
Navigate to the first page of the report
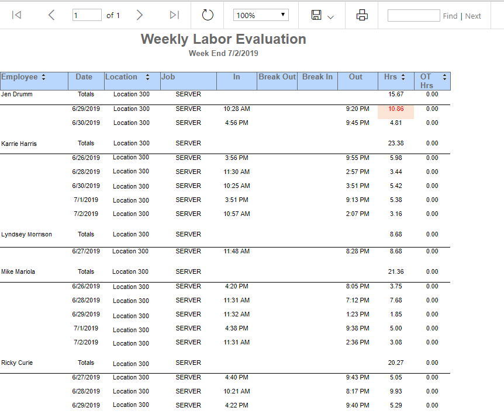click(16, 15)
